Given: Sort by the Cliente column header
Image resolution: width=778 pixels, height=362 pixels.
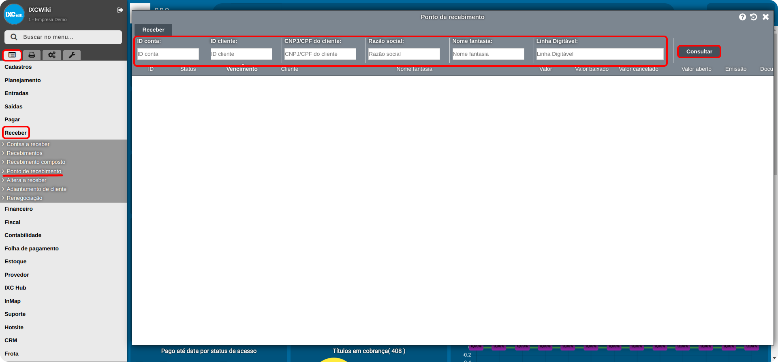Looking at the screenshot, I should click(x=290, y=69).
